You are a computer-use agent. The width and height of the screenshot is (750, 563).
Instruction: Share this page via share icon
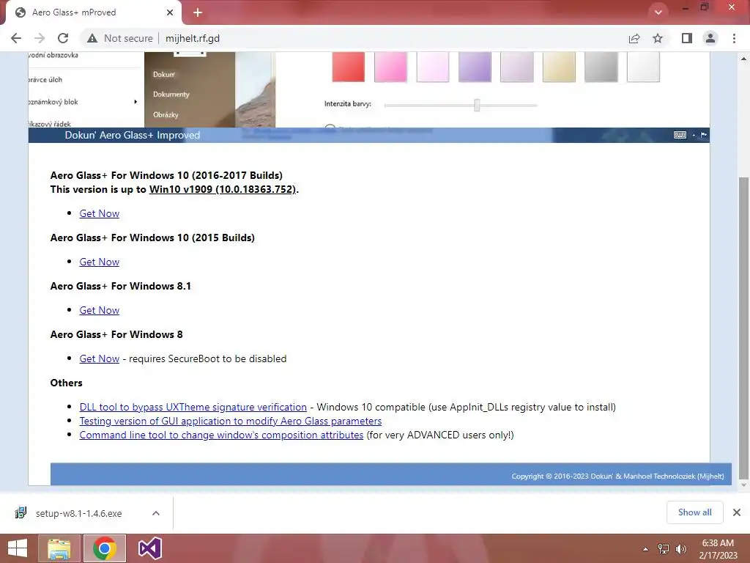point(634,38)
